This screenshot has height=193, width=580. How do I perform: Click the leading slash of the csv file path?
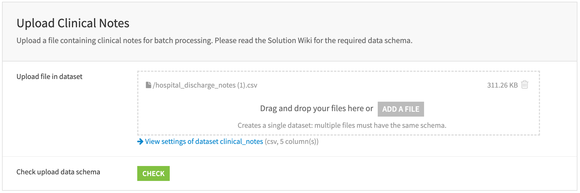point(154,85)
